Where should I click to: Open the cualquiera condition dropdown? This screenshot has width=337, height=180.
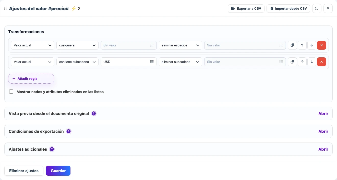[77, 45]
